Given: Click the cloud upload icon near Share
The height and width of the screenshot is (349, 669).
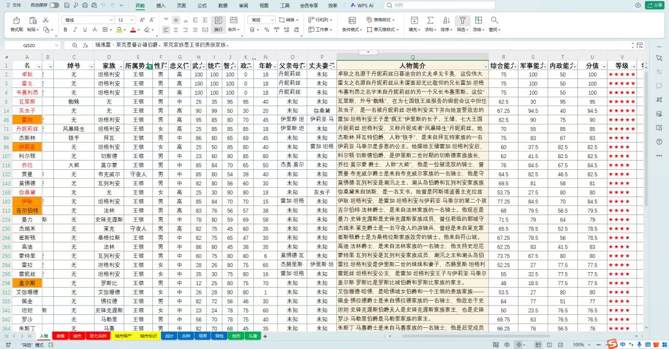Looking at the screenshot, I should [x=638, y=5].
